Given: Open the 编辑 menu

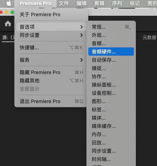Looking at the screenshot, I should [82, 3].
